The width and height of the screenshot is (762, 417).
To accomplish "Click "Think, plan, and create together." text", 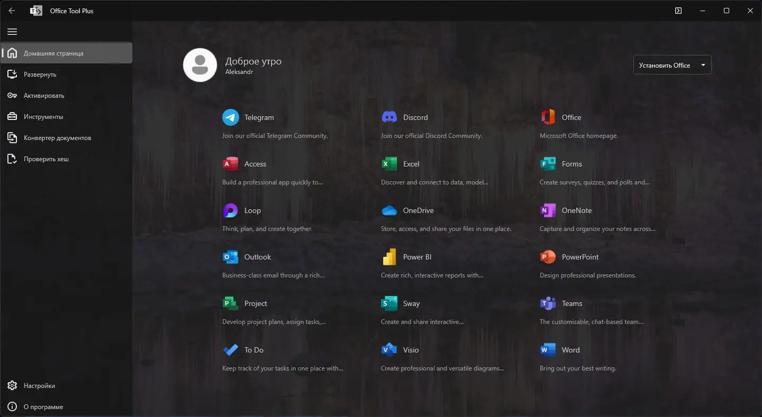I will pyautogui.click(x=267, y=229).
